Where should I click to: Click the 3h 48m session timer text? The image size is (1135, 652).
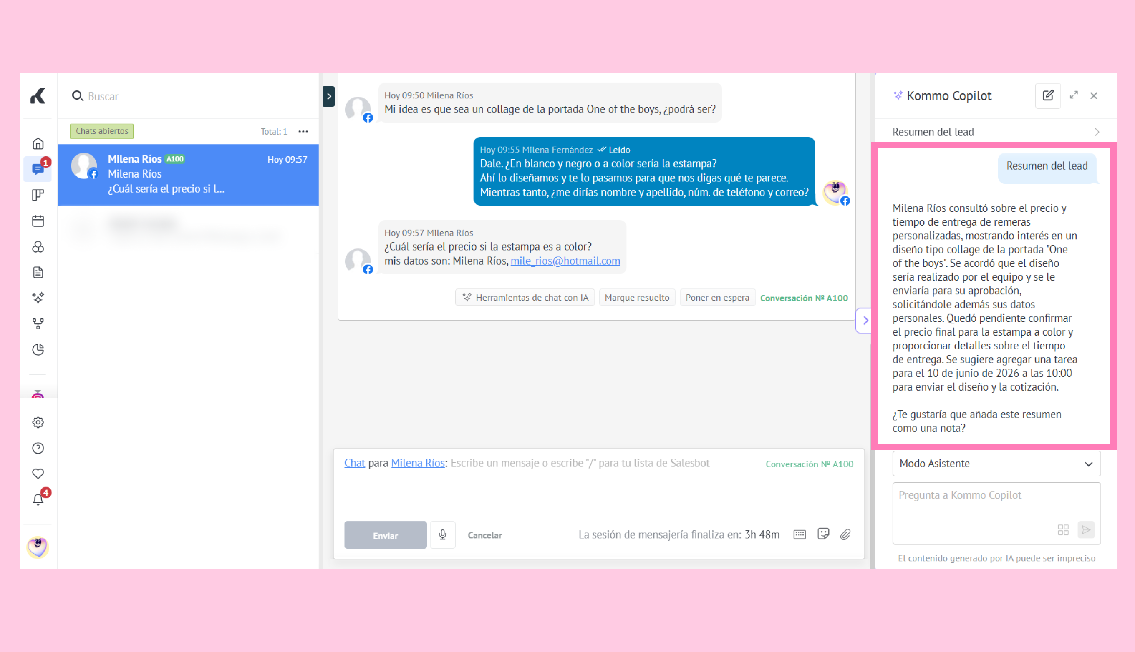[x=762, y=535]
